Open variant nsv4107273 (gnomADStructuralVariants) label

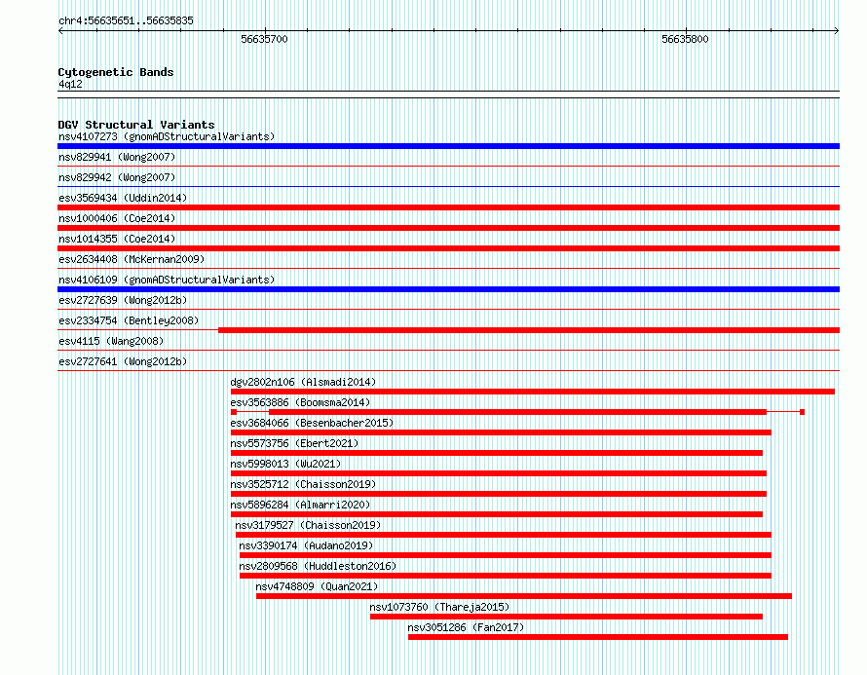167,136
